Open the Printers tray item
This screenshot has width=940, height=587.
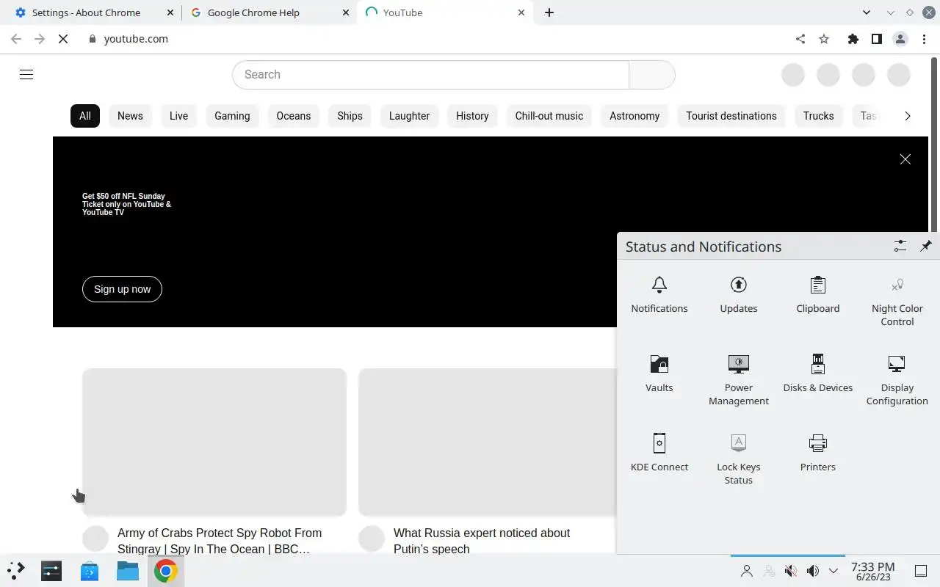(817, 453)
